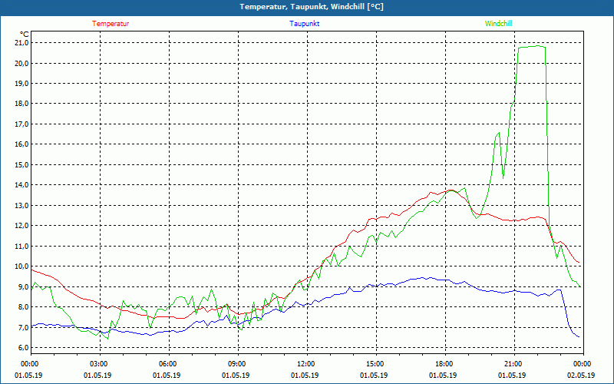Click the 13,0 y-axis value
The width and height of the screenshot is (614, 384).
(x=21, y=205)
